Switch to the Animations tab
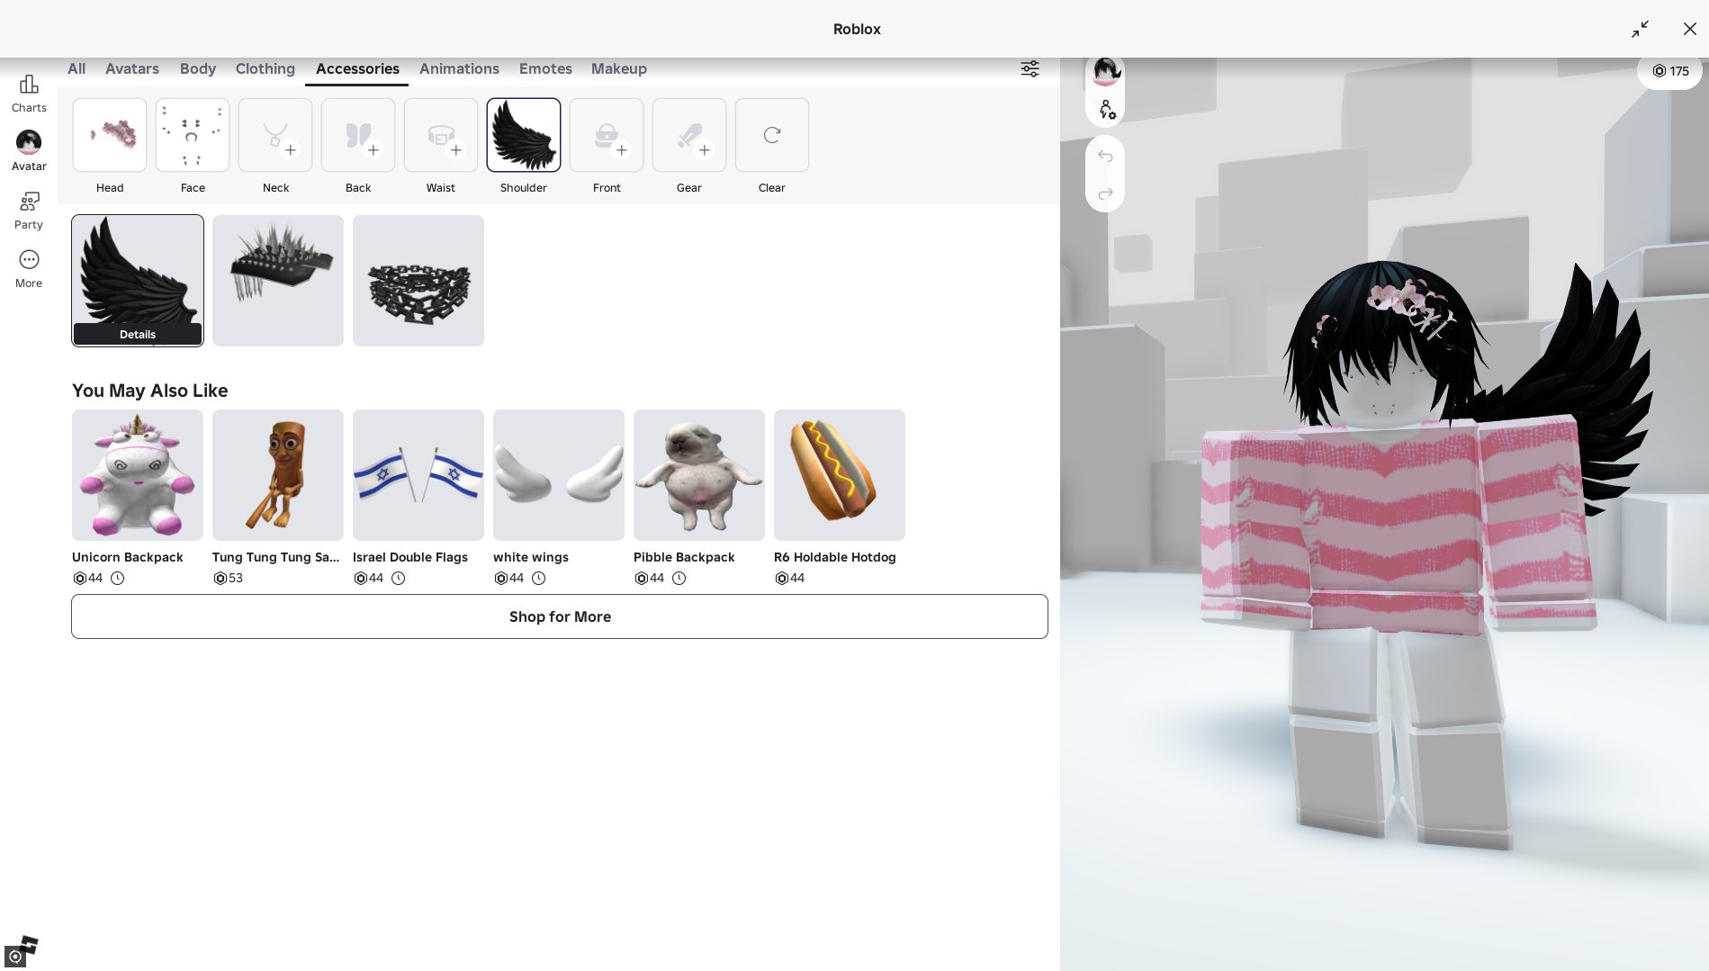Image resolution: width=1709 pixels, height=971 pixels. pos(459,69)
